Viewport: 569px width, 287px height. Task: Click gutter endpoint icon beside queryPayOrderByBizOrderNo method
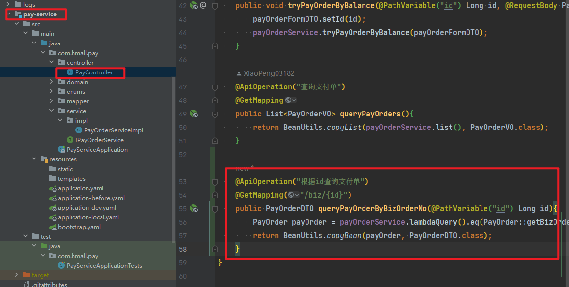point(194,209)
